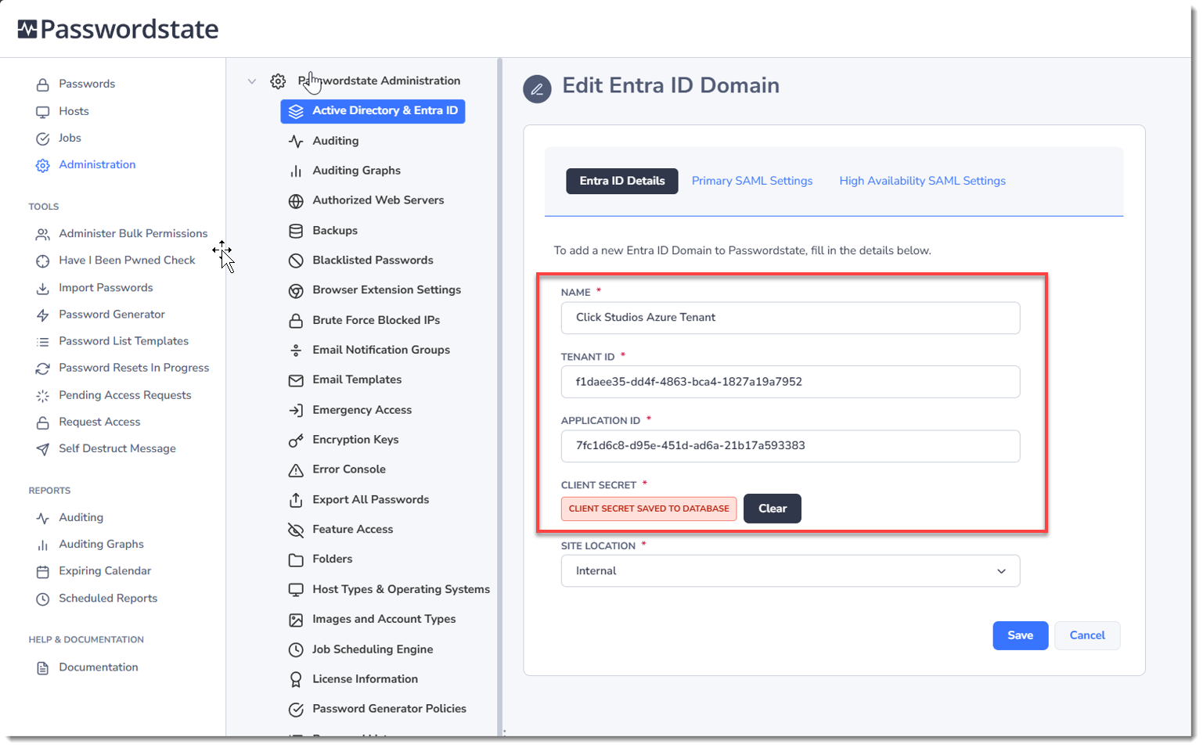The height and width of the screenshot is (748, 1203).
Task: Click the Passwords lock icon in sidebar
Action: pyautogui.click(x=43, y=85)
